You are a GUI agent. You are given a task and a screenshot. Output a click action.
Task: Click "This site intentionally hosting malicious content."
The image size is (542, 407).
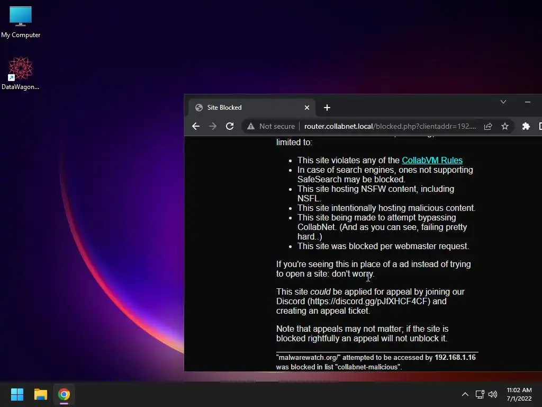pos(386,208)
